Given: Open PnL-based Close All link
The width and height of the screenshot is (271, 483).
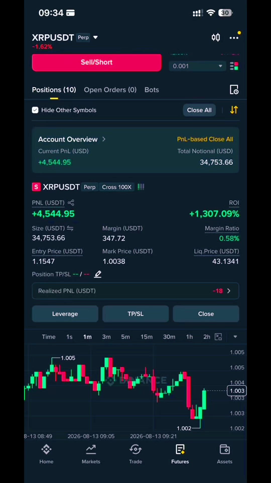Looking at the screenshot, I should (x=205, y=139).
